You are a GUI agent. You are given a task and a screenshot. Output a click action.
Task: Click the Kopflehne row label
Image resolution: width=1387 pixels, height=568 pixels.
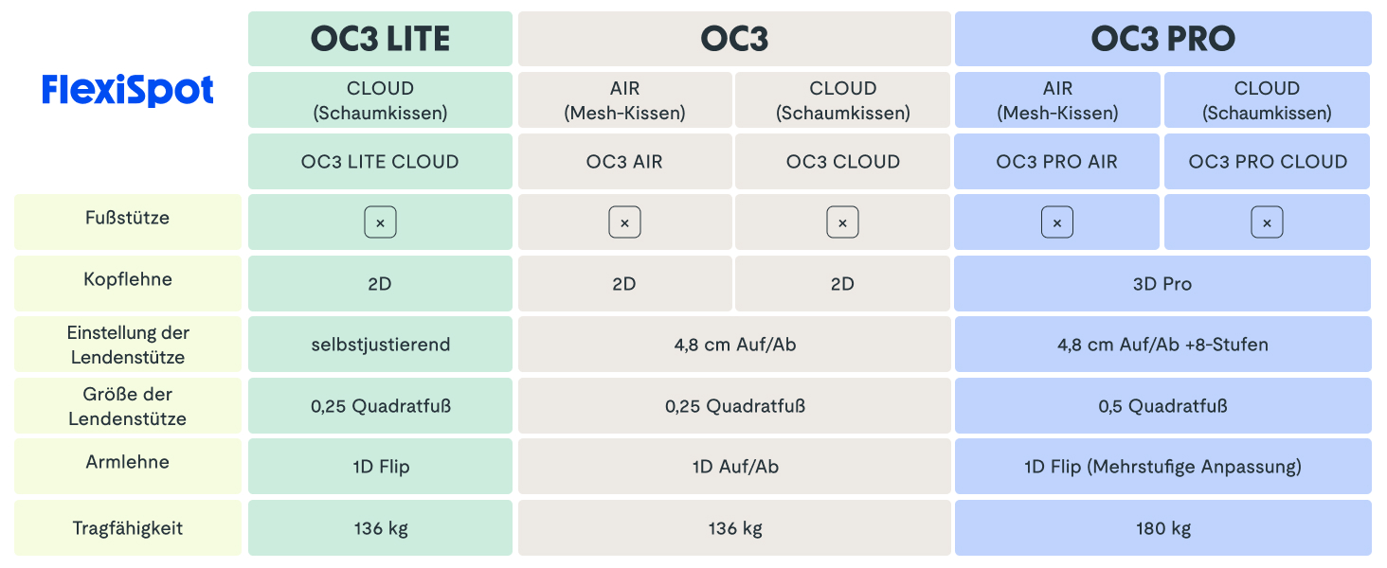click(128, 280)
